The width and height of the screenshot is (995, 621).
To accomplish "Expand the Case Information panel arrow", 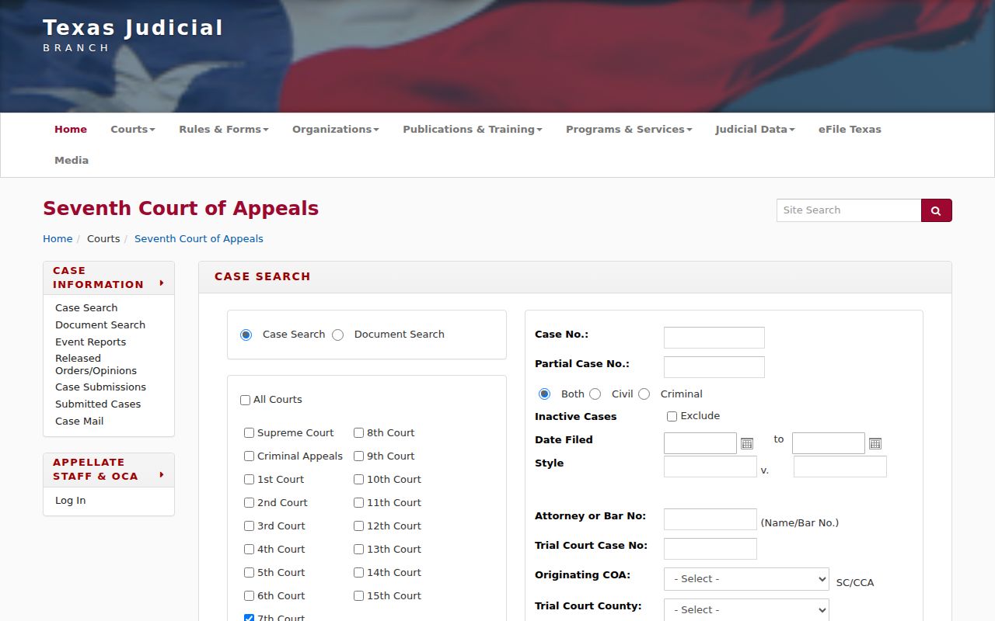I will pyautogui.click(x=162, y=283).
